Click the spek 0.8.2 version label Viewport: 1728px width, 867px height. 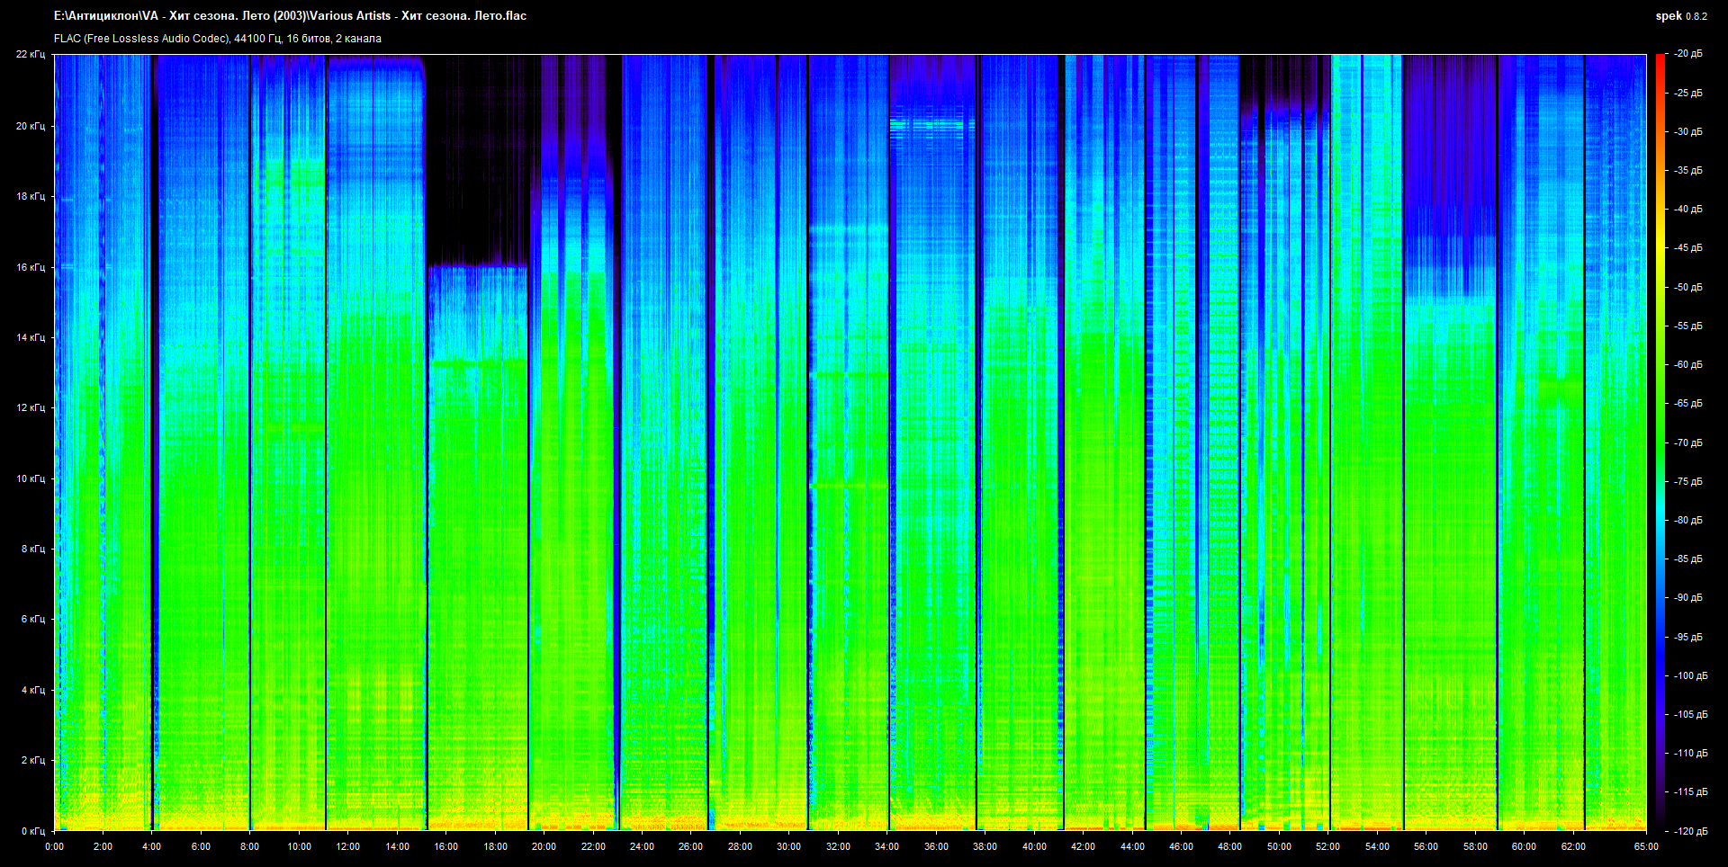[x=1680, y=16]
